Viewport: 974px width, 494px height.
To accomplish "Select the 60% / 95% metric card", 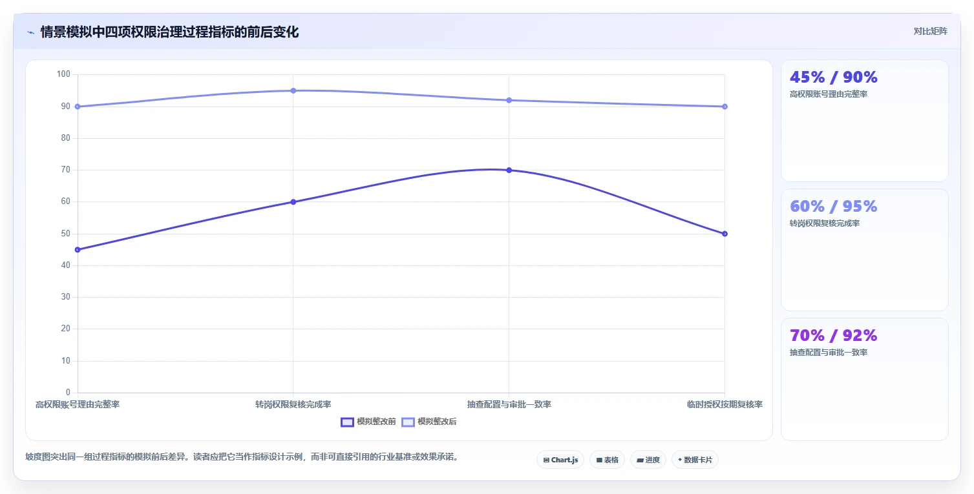I will point(864,250).
